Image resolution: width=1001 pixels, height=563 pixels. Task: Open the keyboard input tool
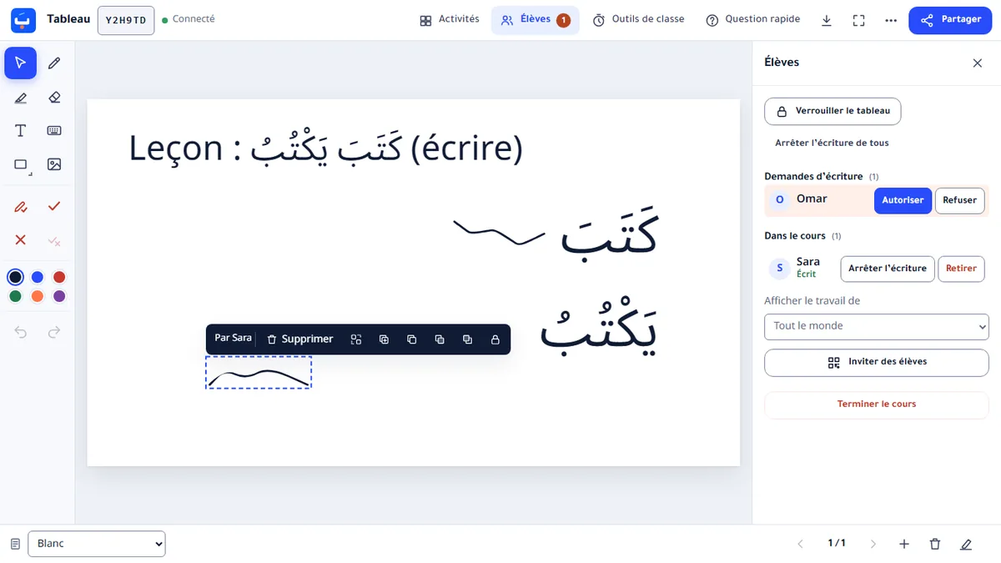tap(54, 131)
